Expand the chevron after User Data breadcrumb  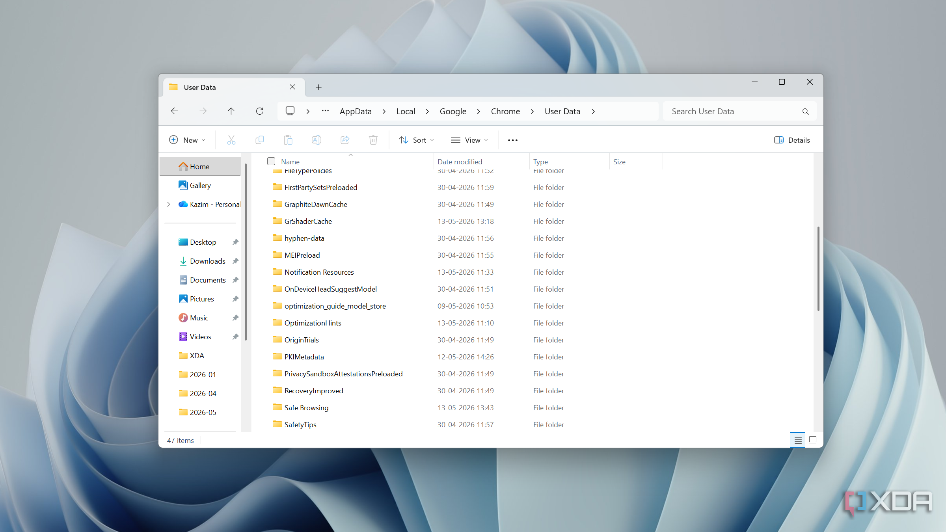coord(593,112)
